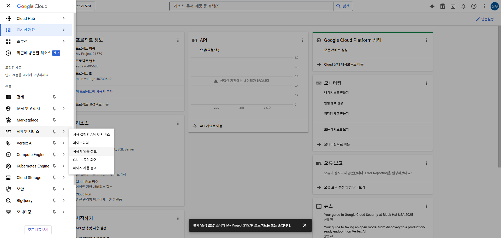The height and width of the screenshot is (238, 501).
Task: Expand IAM 및 관리자 submenu chevron
Action: pos(64,108)
